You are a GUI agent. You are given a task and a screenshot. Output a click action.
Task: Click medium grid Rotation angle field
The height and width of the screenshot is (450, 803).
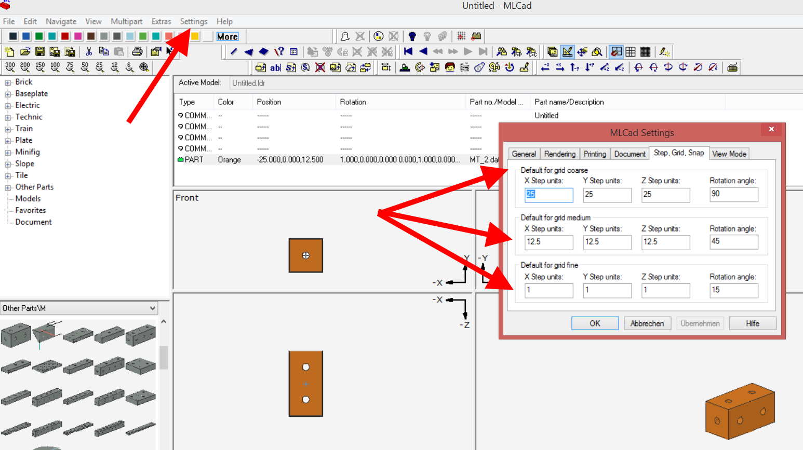733,242
